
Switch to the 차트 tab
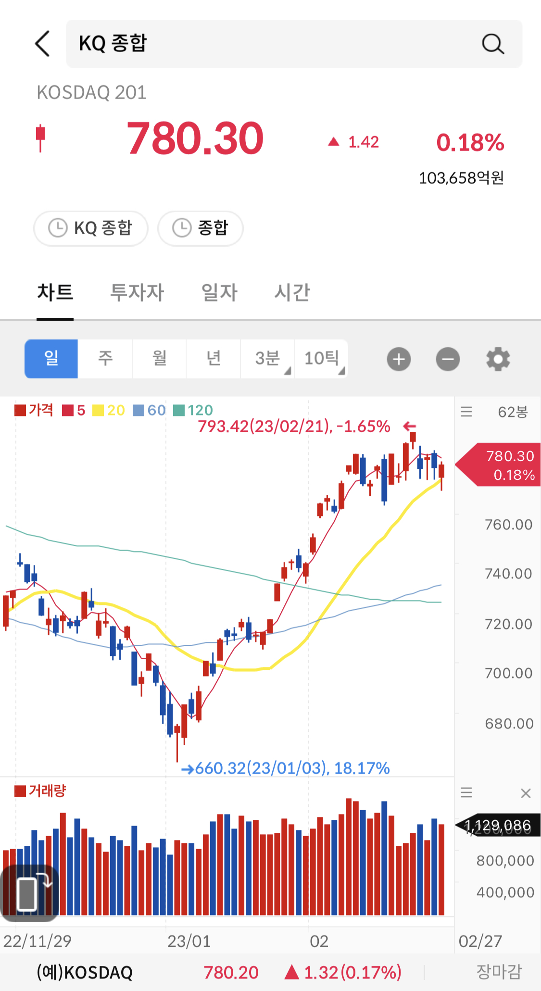coord(55,292)
